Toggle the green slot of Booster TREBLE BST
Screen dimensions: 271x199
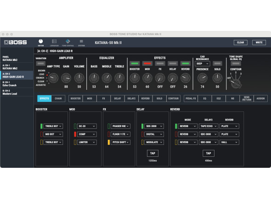41,126
